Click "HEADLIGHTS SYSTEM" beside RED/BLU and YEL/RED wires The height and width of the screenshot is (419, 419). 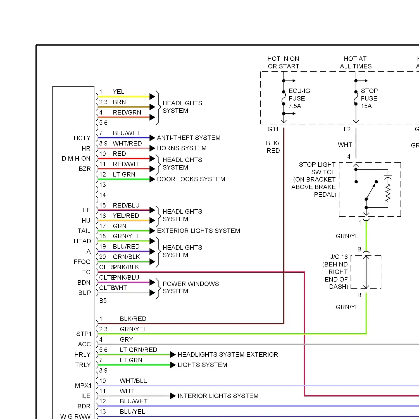pyautogui.click(x=182, y=215)
